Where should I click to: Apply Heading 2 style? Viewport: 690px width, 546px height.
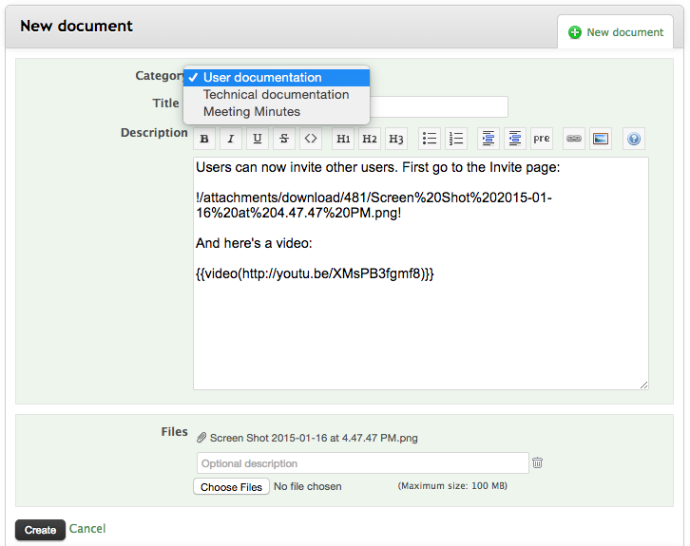pos(369,139)
